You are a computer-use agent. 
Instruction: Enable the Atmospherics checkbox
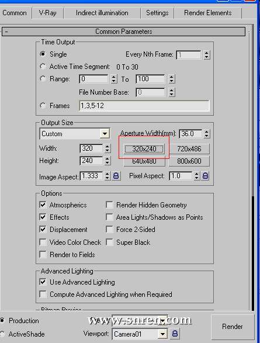[43, 205]
